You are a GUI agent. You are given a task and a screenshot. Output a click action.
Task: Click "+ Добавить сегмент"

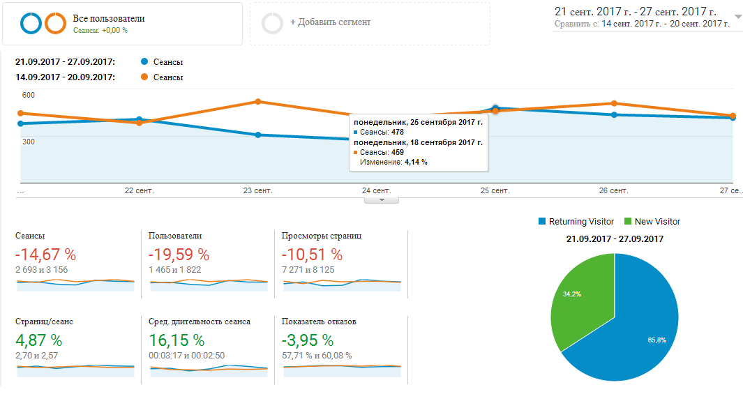click(330, 22)
